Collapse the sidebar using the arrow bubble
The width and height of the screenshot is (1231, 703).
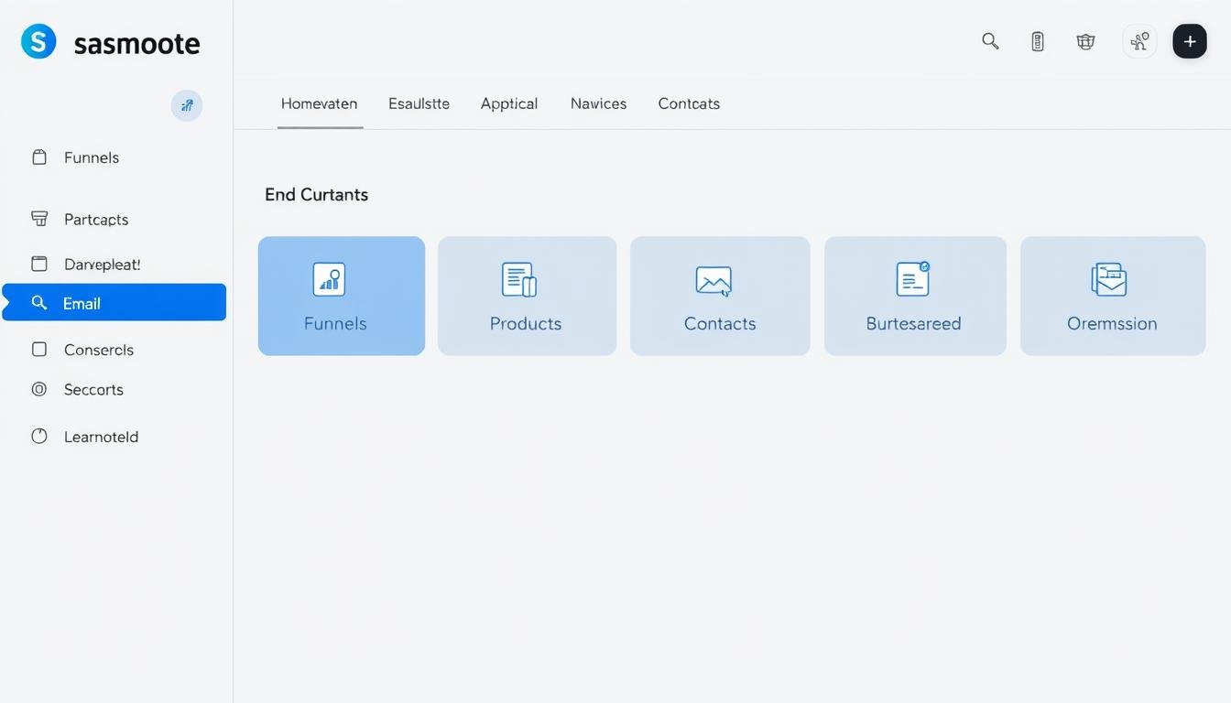pyautogui.click(x=186, y=104)
